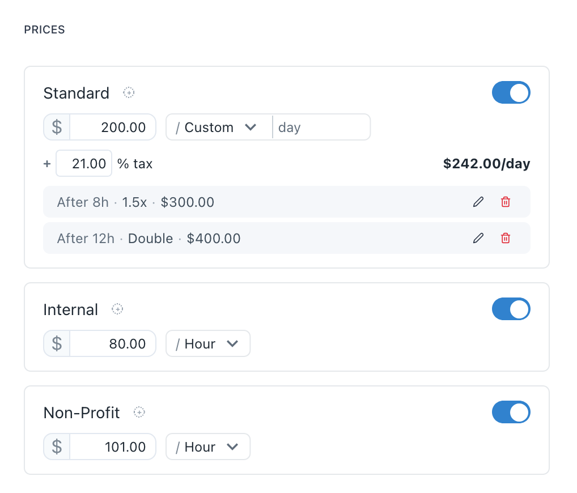Delete the After 8h pricing rule
The image size is (577, 493).
click(x=506, y=202)
